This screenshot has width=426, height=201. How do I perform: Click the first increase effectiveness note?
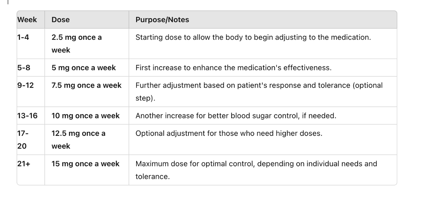(234, 68)
